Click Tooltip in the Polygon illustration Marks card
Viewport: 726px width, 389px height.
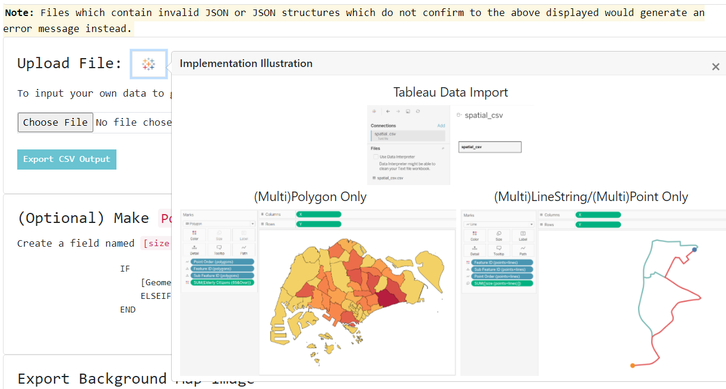pos(219,250)
